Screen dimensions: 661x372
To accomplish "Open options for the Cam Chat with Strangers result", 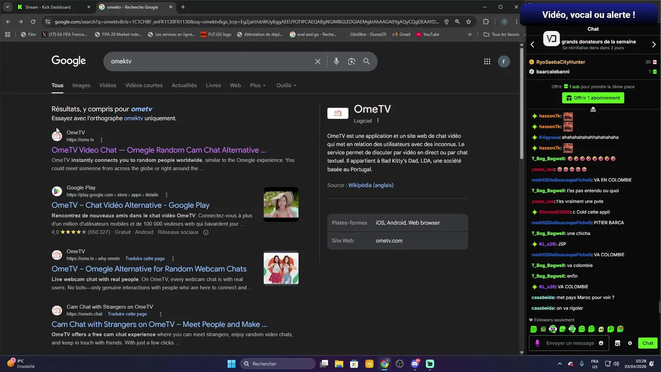I will (x=161, y=314).
